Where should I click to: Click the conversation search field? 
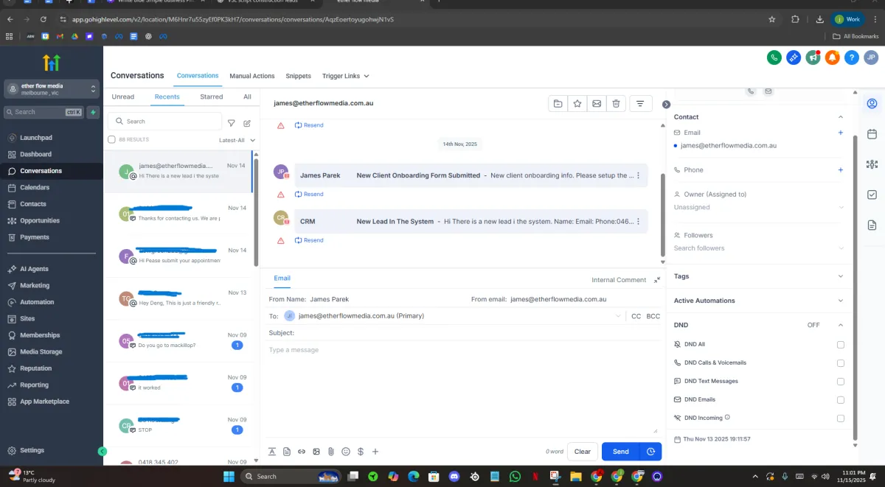pos(165,121)
